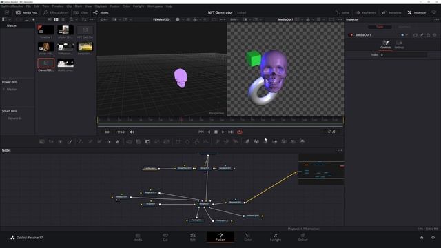Add a pRender particle node
This screenshot has width=441, height=248.
point(236,141)
